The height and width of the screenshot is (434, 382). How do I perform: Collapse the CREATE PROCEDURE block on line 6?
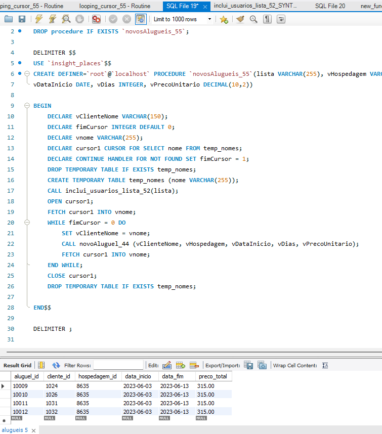[27, 74]
